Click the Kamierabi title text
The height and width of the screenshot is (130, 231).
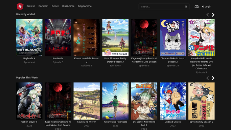58,58
